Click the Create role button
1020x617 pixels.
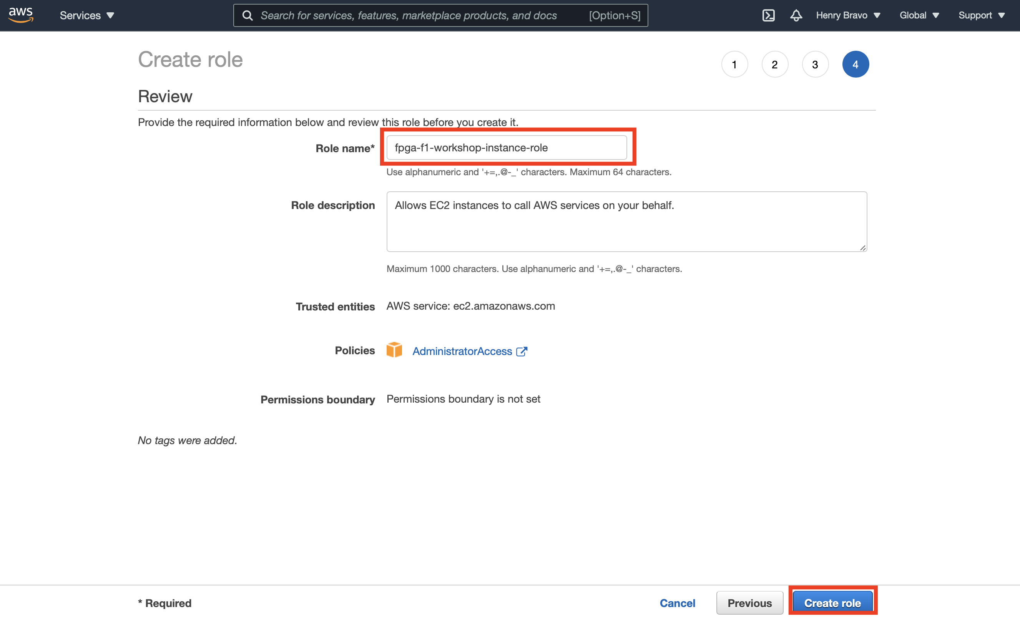click(x=832, y=603)
